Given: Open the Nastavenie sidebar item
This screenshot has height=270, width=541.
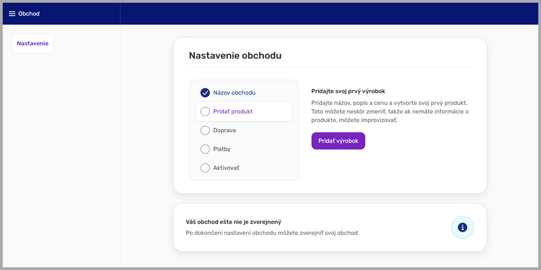Looking at the screenshot, I should coord(32,43).
